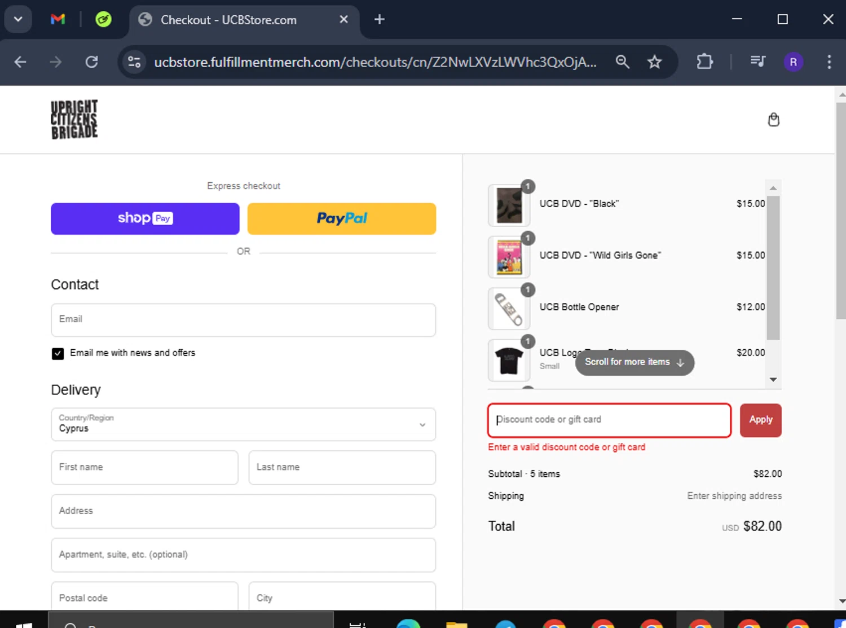
Task: Open the media control icon
Action: (x=757, y=62)
